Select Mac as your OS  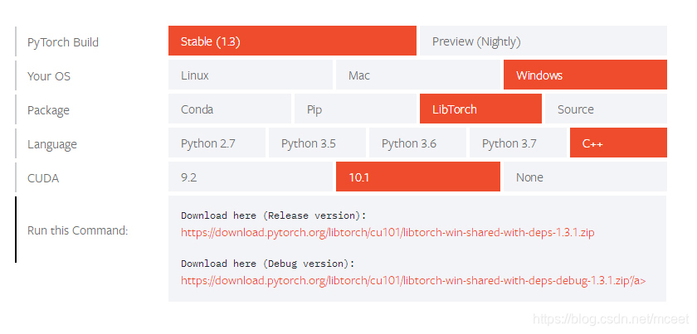point(418,75)
